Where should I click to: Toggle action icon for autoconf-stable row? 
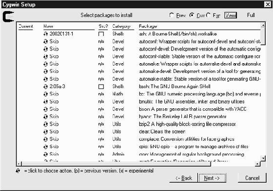point(45,56)
